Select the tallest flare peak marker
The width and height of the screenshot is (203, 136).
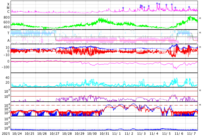pos(157,4)
